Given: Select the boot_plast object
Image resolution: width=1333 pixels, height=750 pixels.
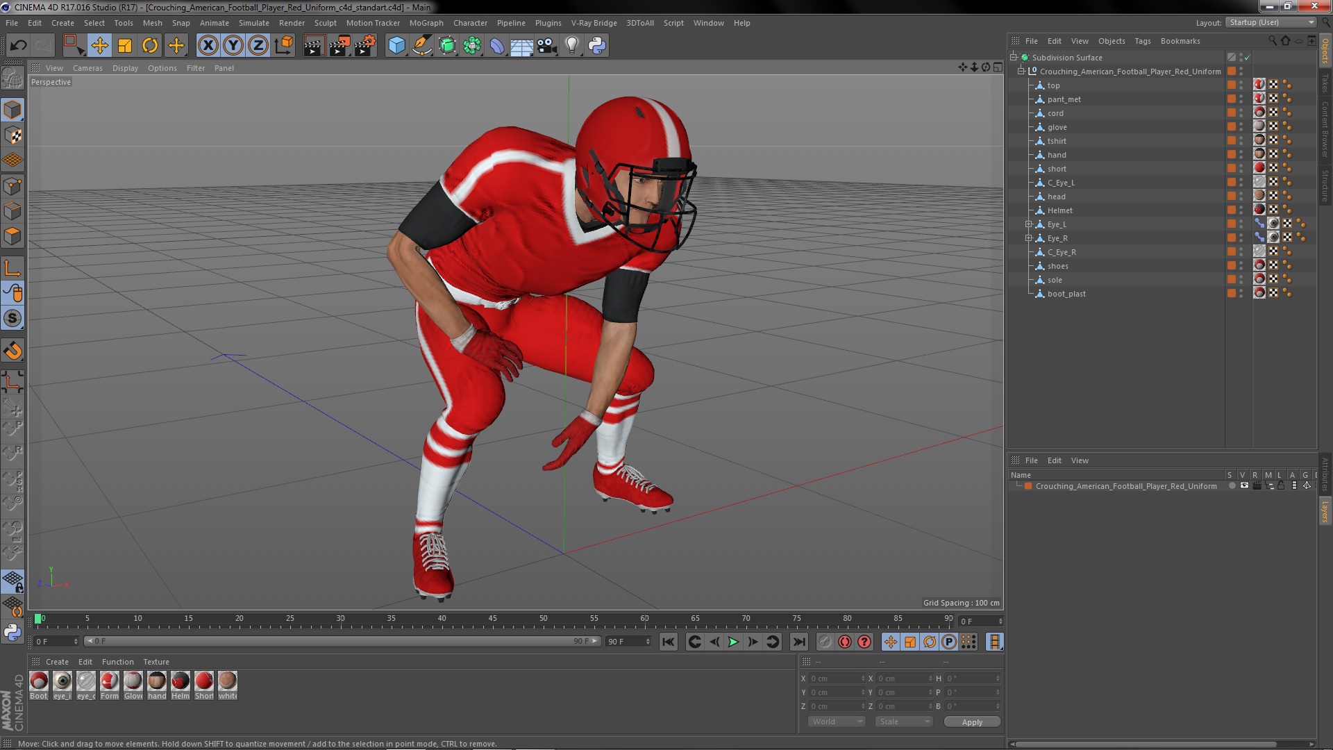Looking at the screenshot, I should 1066,294.
